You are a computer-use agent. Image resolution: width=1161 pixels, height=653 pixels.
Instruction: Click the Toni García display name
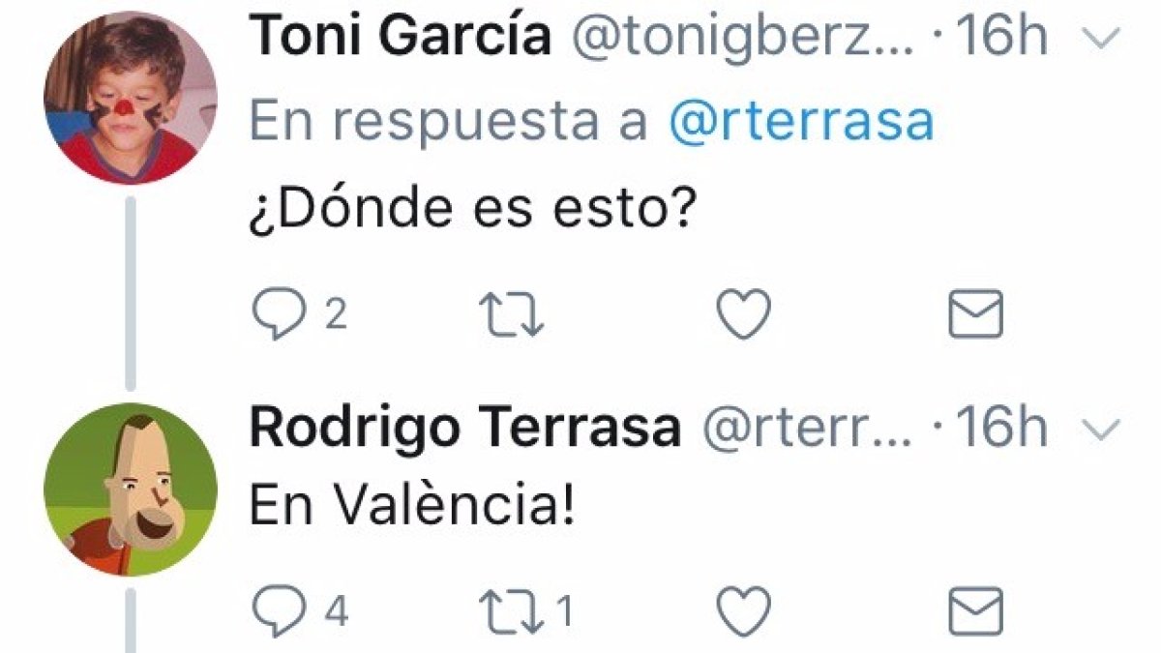coord(401,37)
